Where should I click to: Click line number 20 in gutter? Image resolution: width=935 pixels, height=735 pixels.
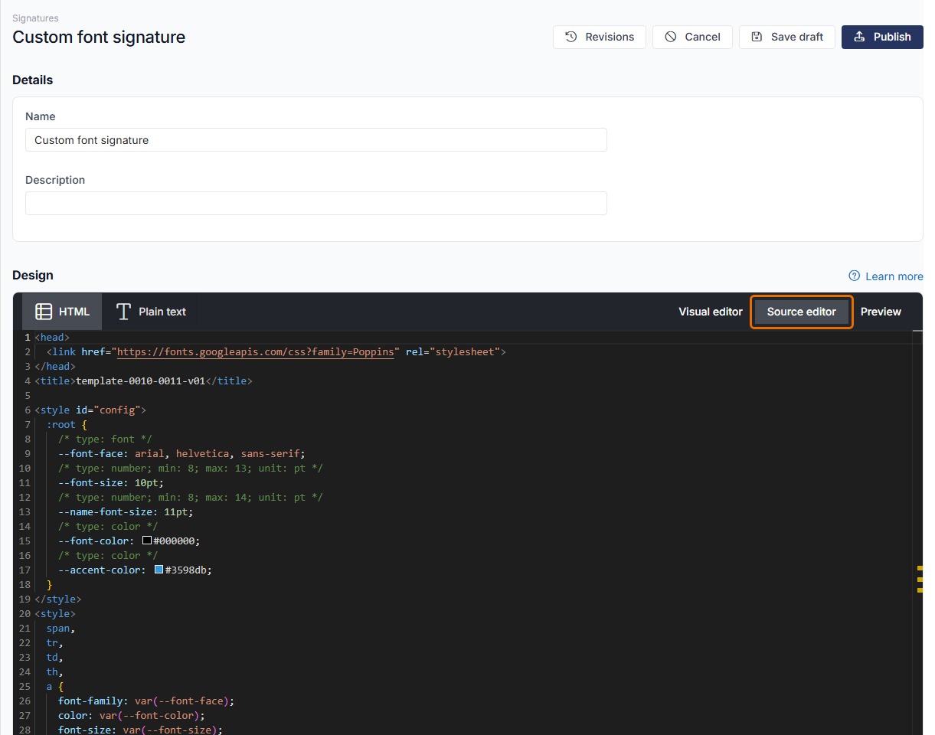(25, 614)
